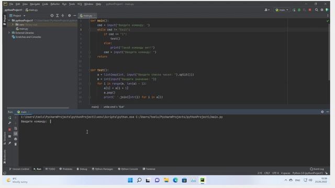Open the Tools menu

coord(72,4)
